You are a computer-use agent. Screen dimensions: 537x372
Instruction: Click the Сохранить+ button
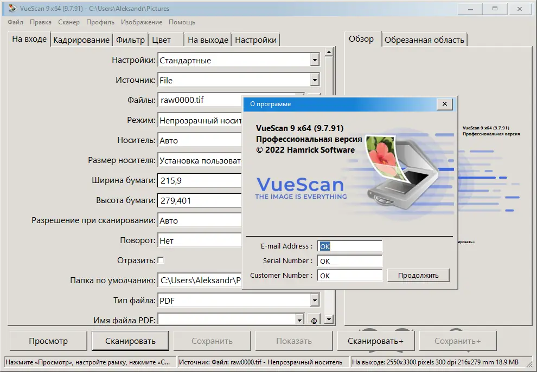tap(458, 341)
